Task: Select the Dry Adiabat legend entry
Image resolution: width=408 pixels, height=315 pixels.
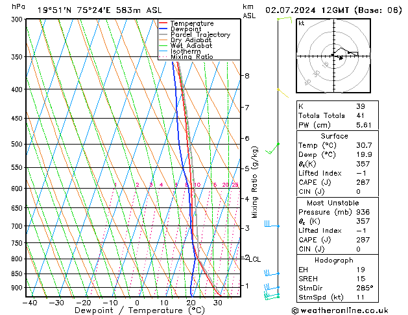Action: click(x=190, y=40)
